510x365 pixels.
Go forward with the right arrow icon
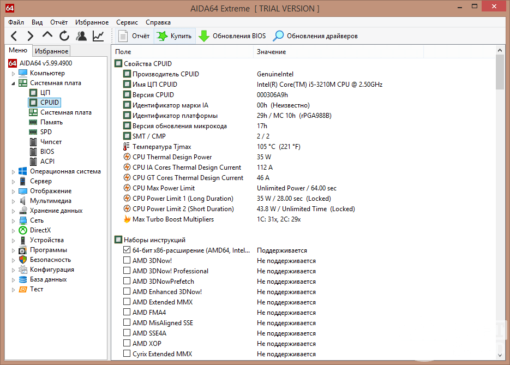(31, 36)
